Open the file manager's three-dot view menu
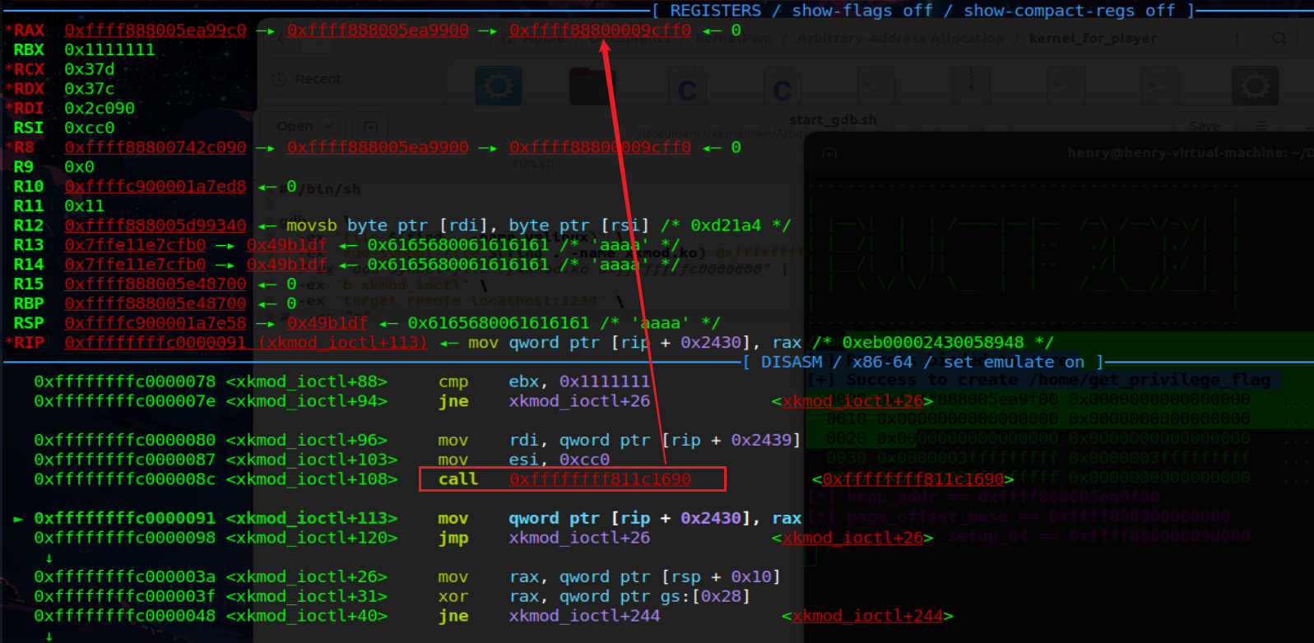The image size is (1314, 643). (x=1237, y=38)
